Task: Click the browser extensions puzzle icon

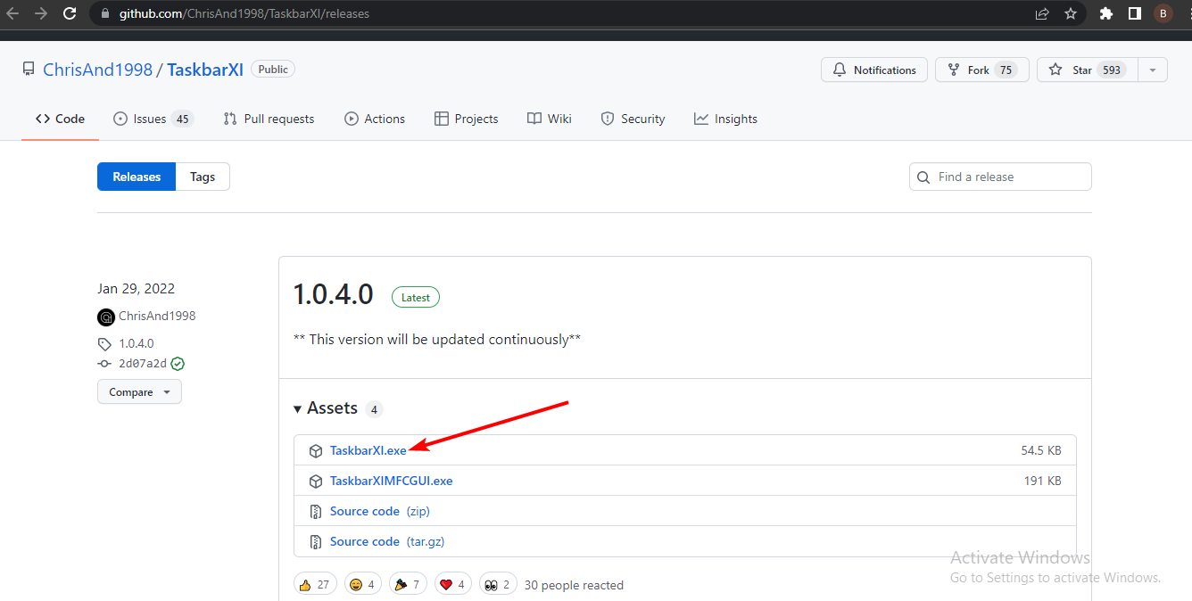Action: click(1105, 13)
